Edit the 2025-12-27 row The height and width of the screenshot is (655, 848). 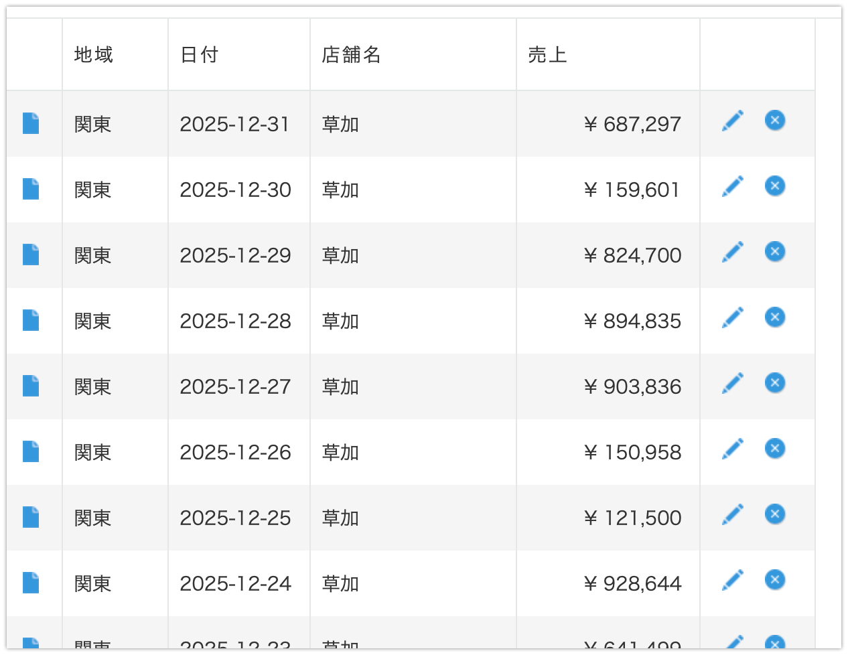[733, 383]
